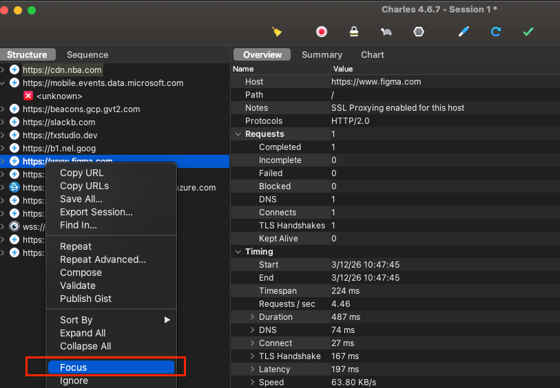
Task: Click the lightning icon beside cdn.nba.com
Action: click(x=14, y=70)
